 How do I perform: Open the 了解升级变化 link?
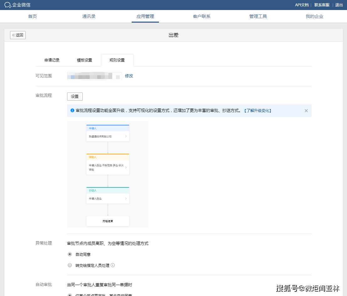(258, 110)
